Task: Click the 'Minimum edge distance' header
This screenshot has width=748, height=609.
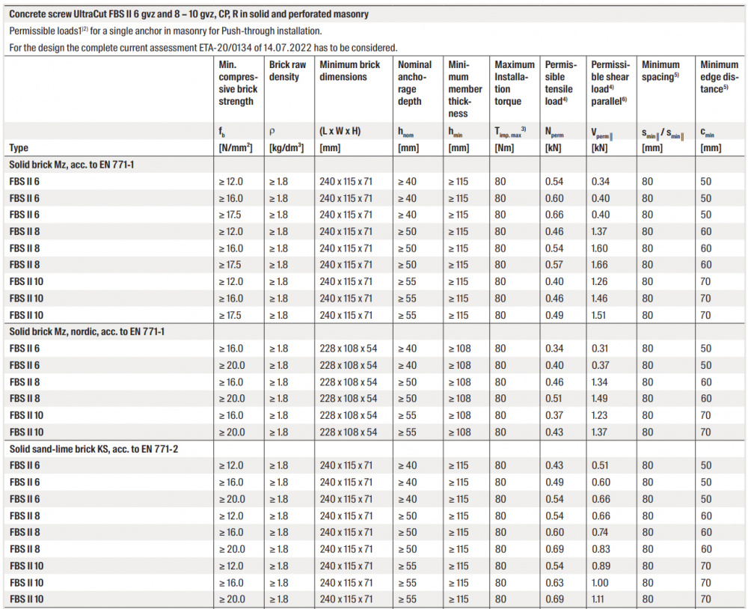Action: (x=720, y=77)
